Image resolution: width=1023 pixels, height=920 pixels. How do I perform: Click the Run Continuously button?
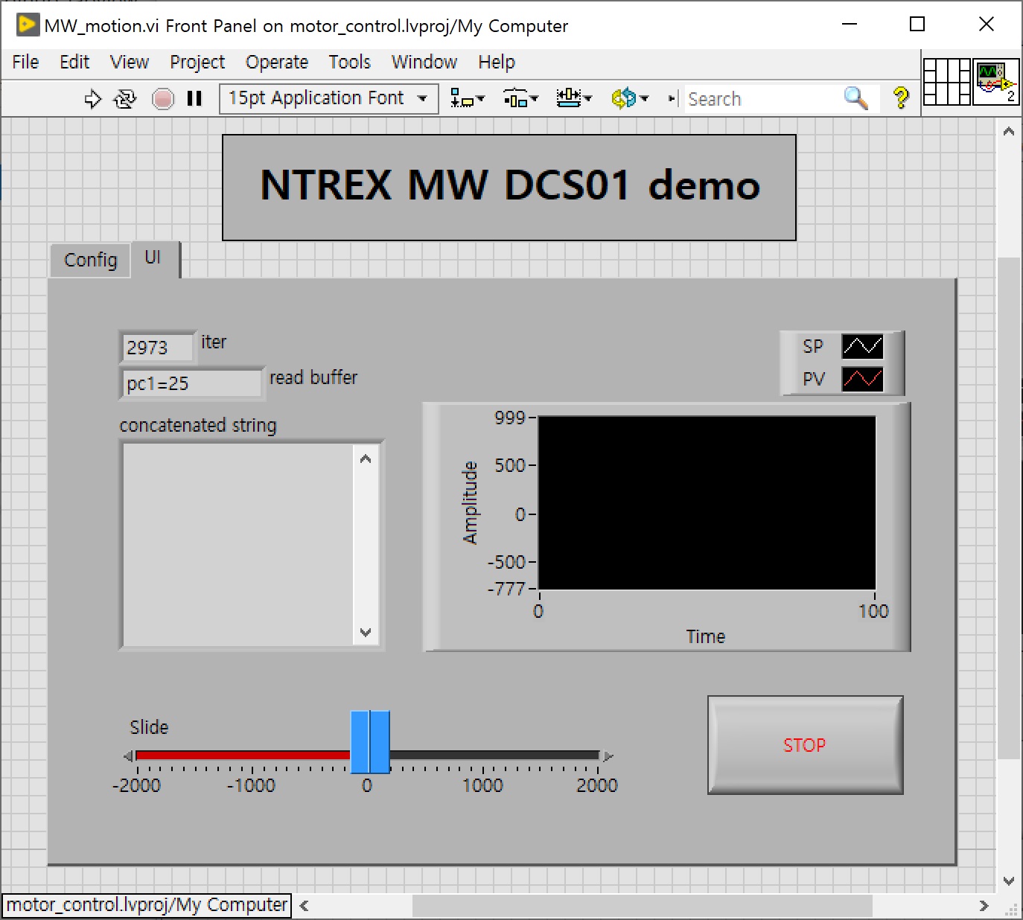tap(125, 99)
